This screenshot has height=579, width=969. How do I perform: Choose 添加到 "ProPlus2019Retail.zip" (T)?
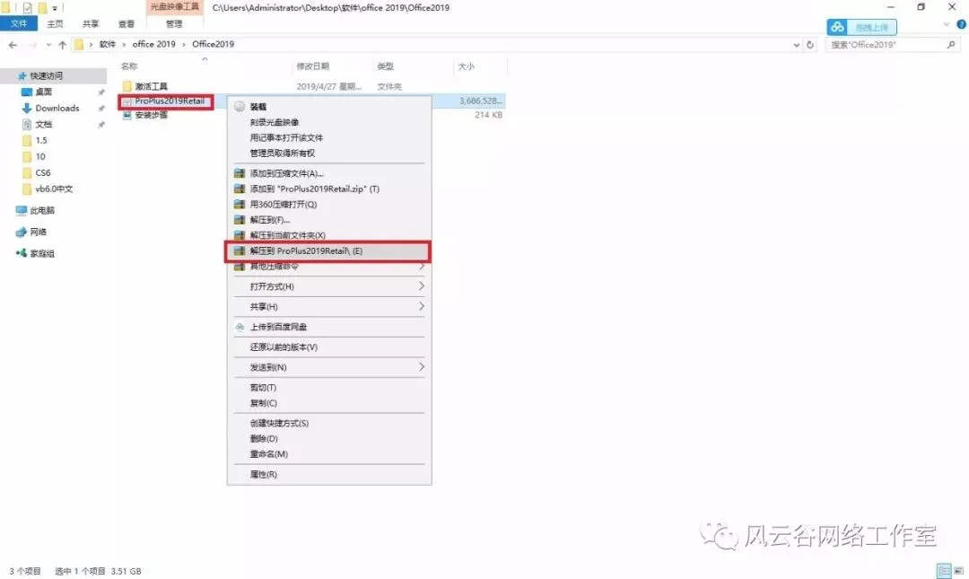[x=314, y=189]
